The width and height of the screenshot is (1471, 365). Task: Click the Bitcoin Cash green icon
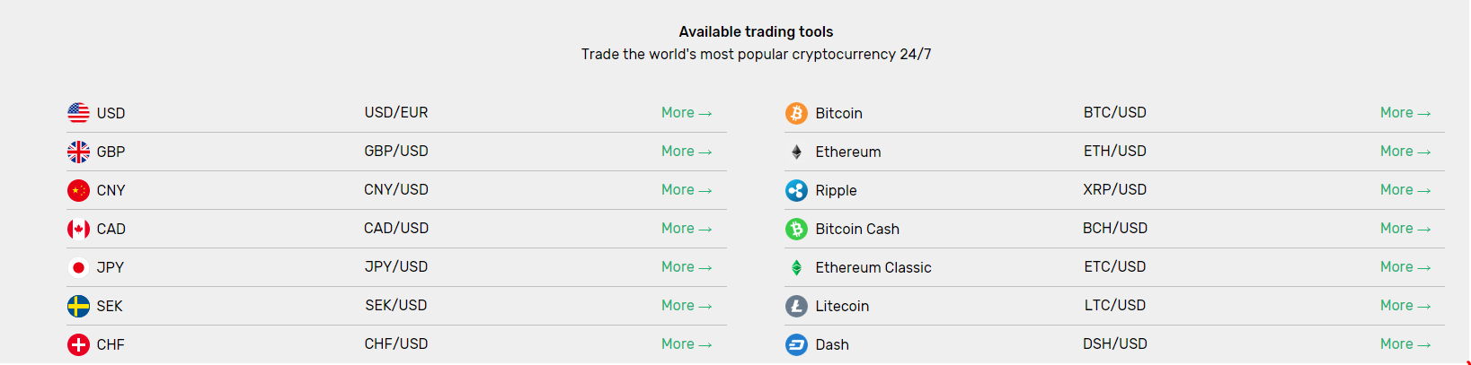[x=796, y=229]
